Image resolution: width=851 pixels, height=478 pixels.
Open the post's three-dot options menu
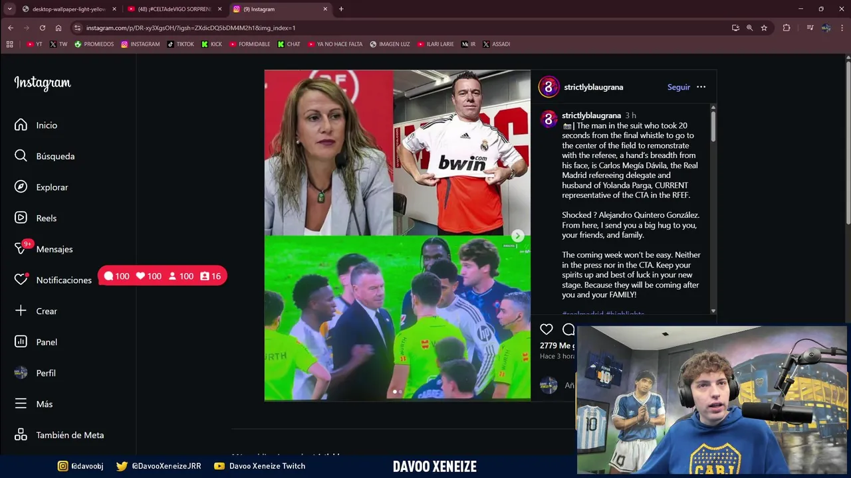point(701,87)
